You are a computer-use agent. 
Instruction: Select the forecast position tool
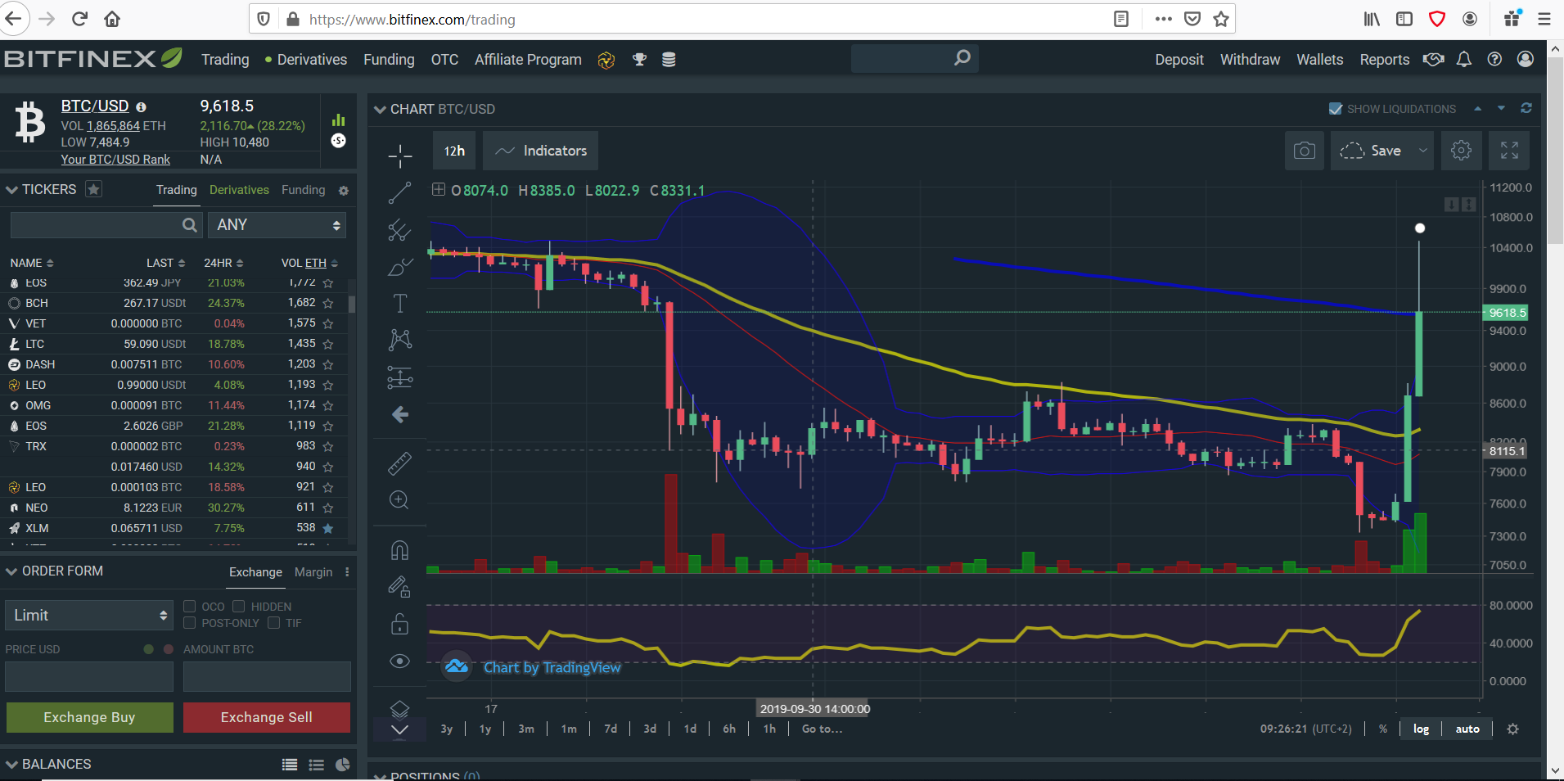coord(399,377)
